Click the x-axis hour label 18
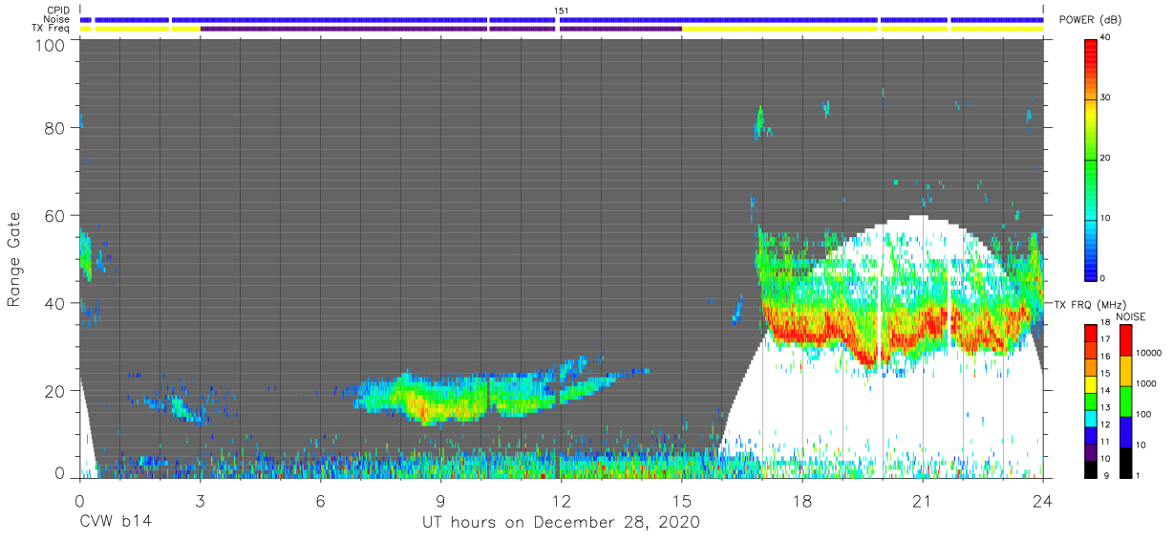 [801, 501]
